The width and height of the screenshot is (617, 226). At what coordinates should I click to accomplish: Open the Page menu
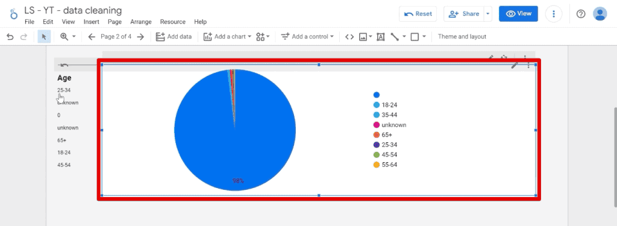click(114, 22)
